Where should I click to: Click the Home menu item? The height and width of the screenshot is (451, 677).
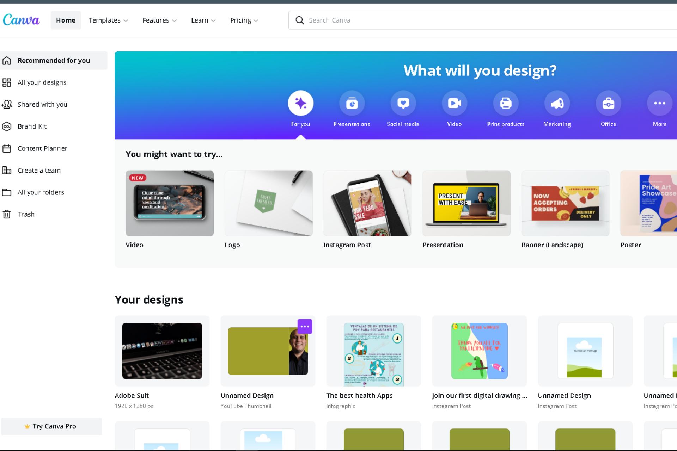click(x=66, y=20)
